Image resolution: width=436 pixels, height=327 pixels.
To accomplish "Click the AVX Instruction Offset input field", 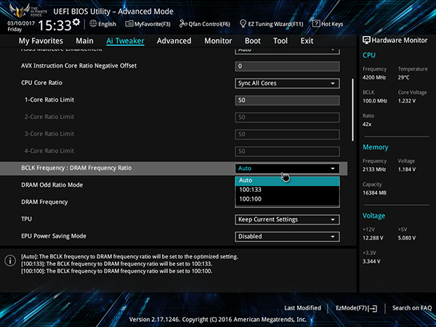I will [287, 66].
